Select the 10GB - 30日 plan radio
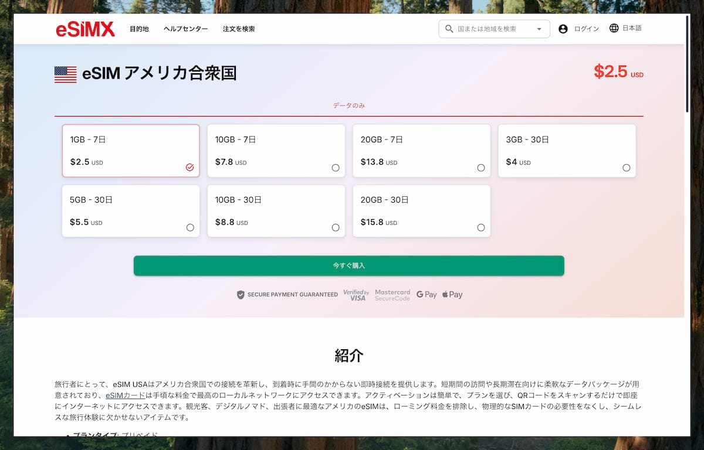The image size is (704, 450). (x=336, y=227)
